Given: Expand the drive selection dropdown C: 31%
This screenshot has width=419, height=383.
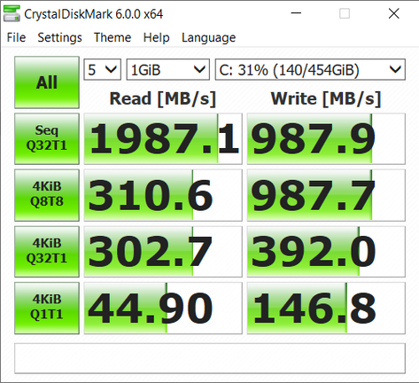Looking at the screenshot, I should pos(310,70).
